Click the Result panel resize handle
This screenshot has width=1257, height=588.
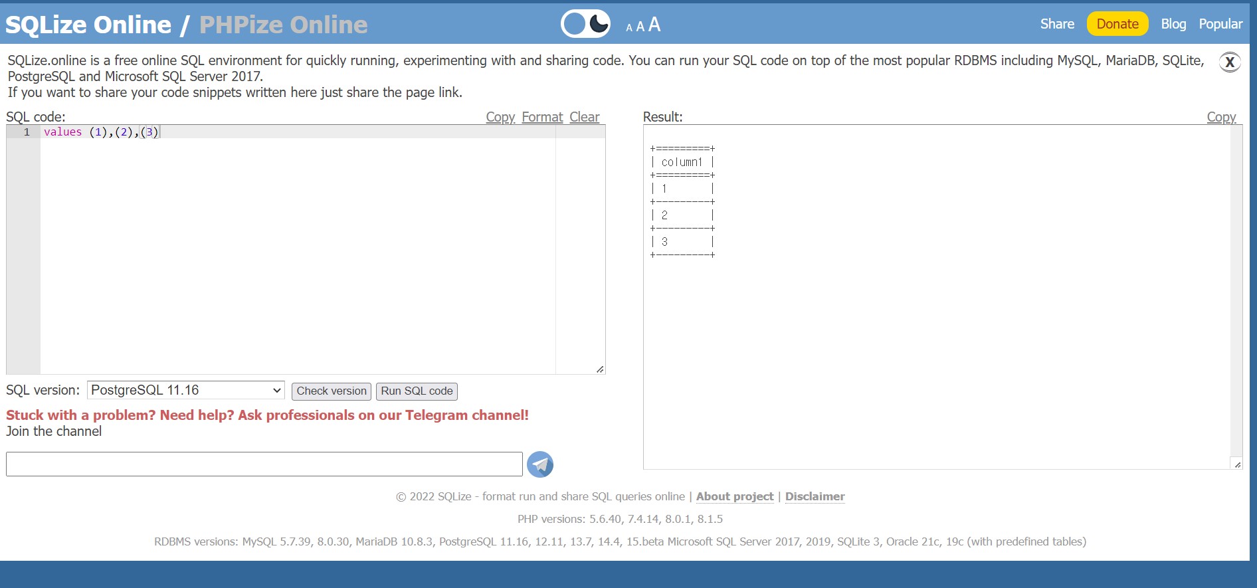[1237, 464]
